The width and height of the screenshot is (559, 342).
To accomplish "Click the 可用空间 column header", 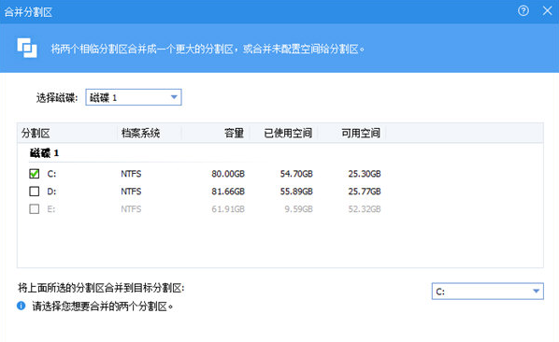I will pos(361,134).
